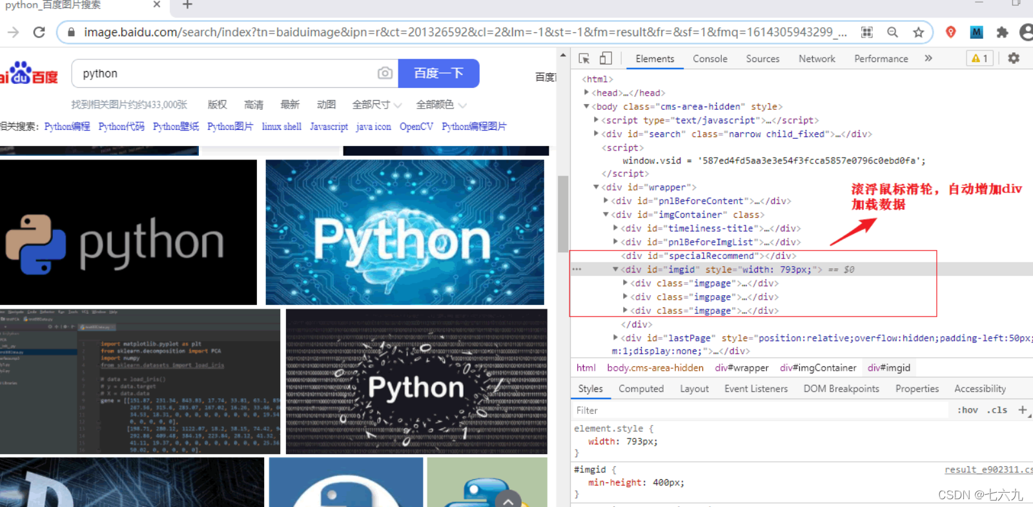Click the profile avatar icon
Viewport: 1033px width, 507px height.
tap(1026, 32)
